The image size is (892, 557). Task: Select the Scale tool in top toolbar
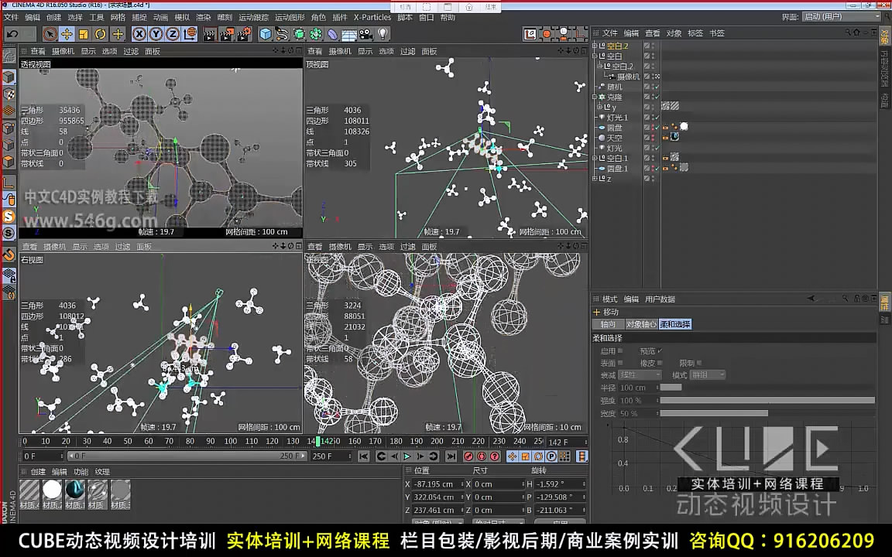84,34
